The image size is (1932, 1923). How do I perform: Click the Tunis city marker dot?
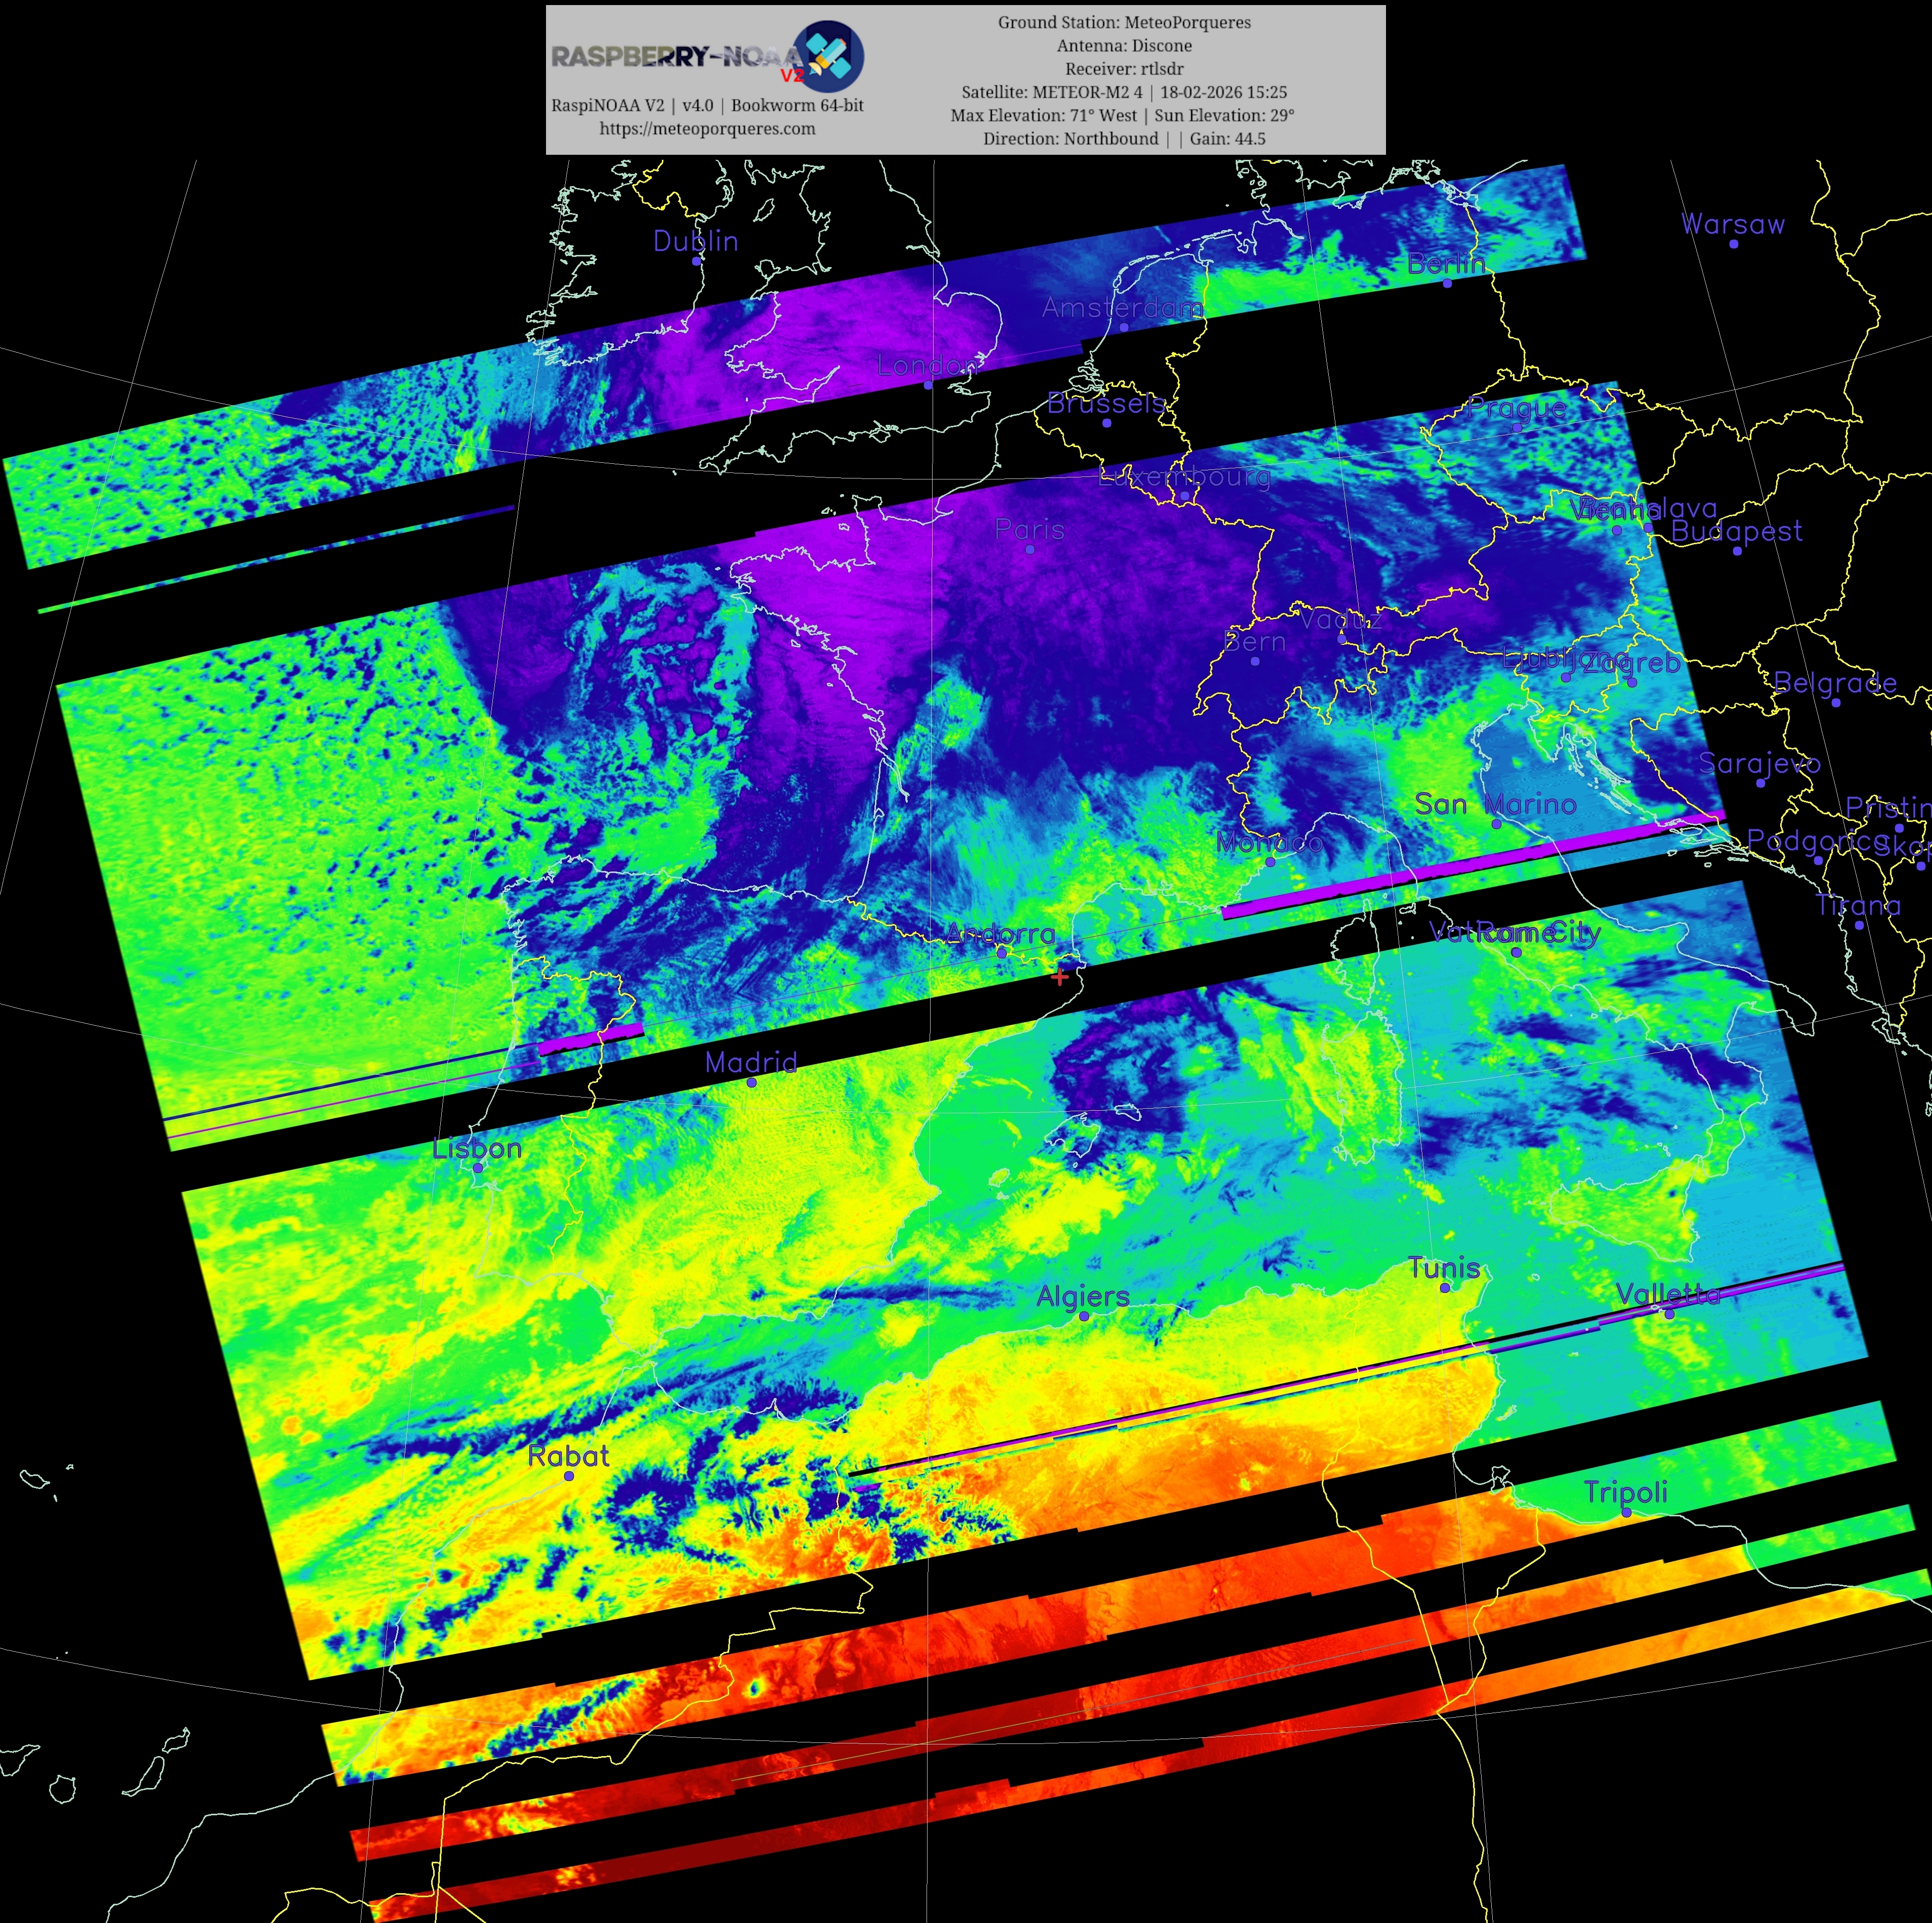pos(1444,1287)
